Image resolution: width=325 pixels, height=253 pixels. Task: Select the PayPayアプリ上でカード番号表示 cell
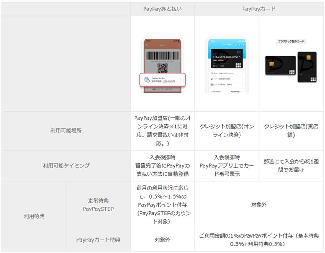227,165
